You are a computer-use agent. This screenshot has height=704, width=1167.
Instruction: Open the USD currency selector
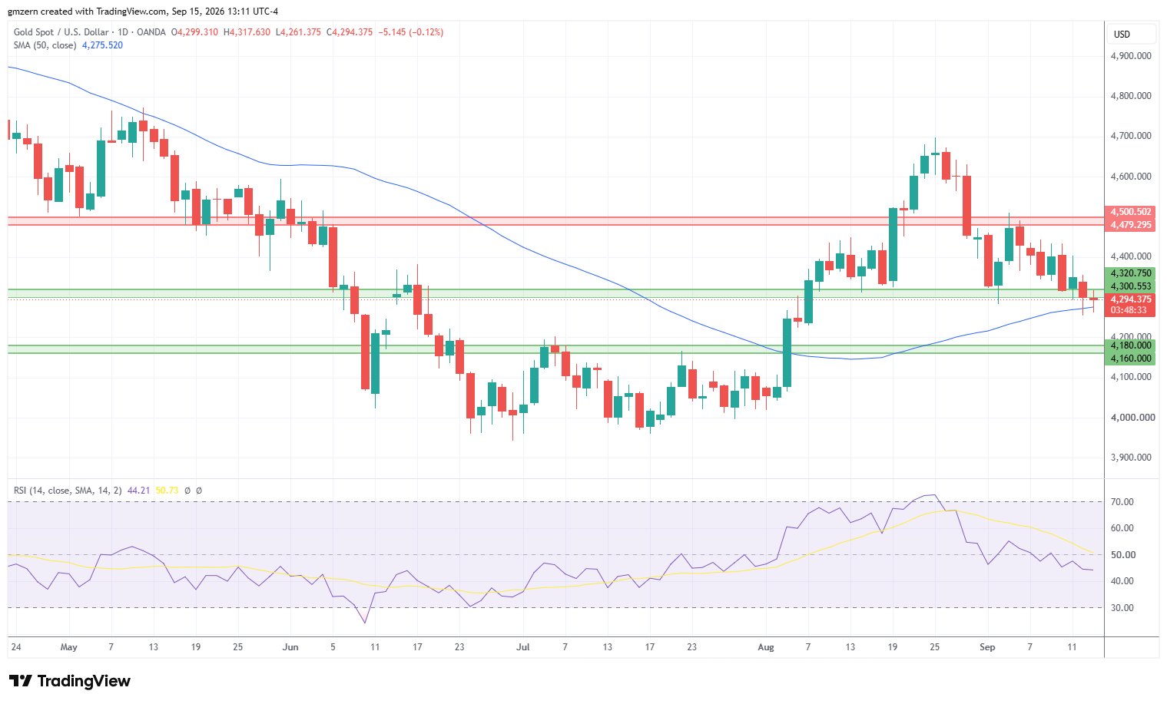[1132, 34]
